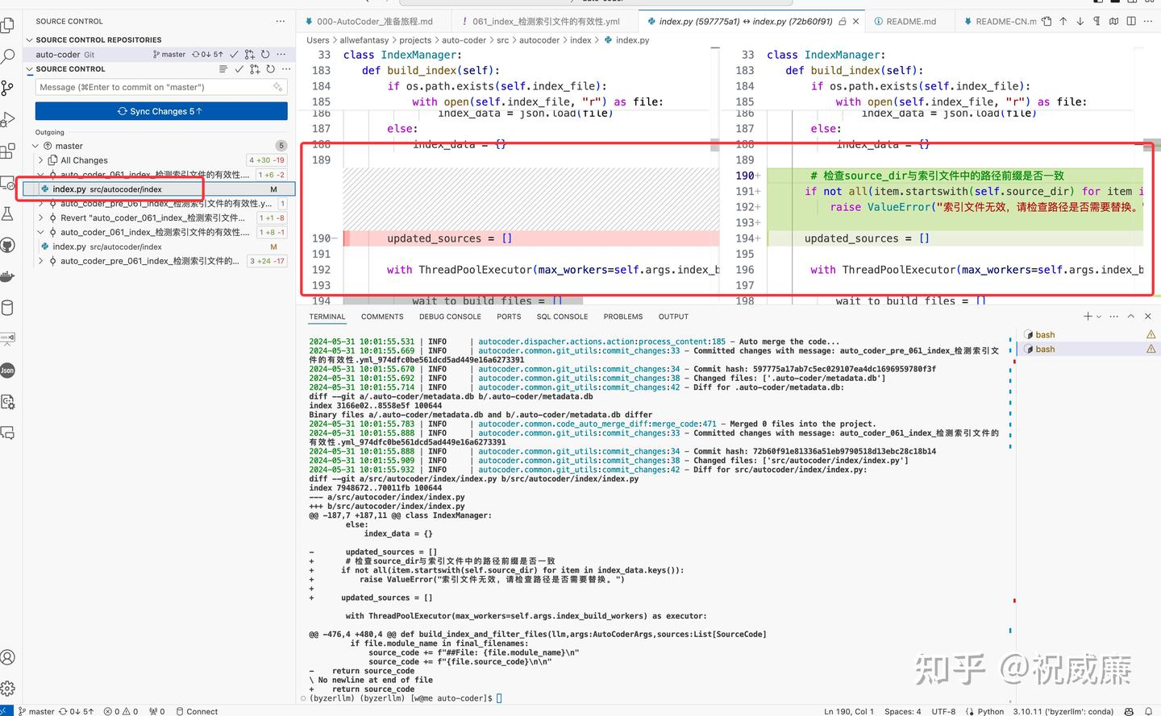This screenshot has height=716, width=1161.
Task: Click the commit message input field
Action: point(161,87)
